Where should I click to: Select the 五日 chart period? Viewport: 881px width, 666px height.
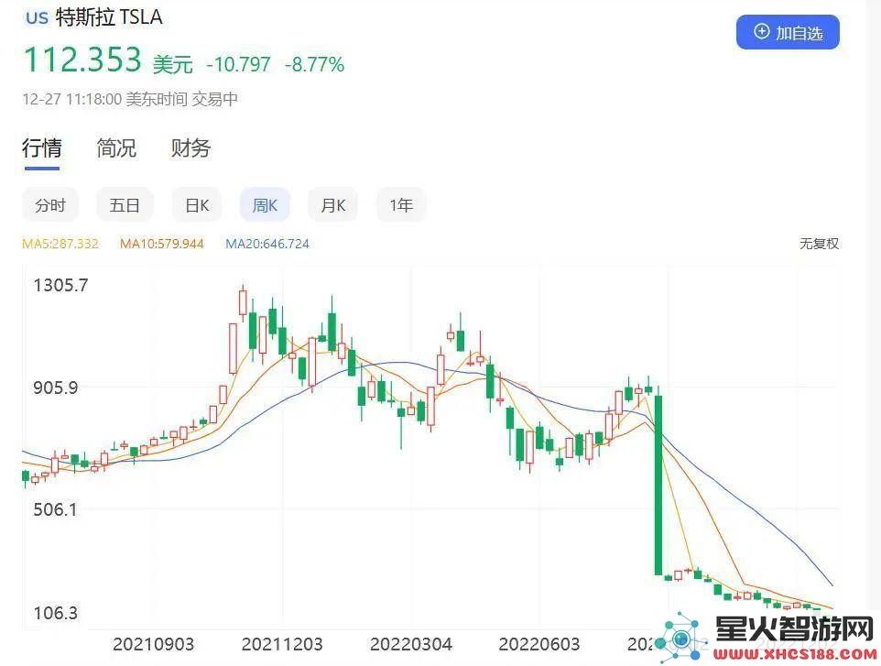[x=125, y=205]
